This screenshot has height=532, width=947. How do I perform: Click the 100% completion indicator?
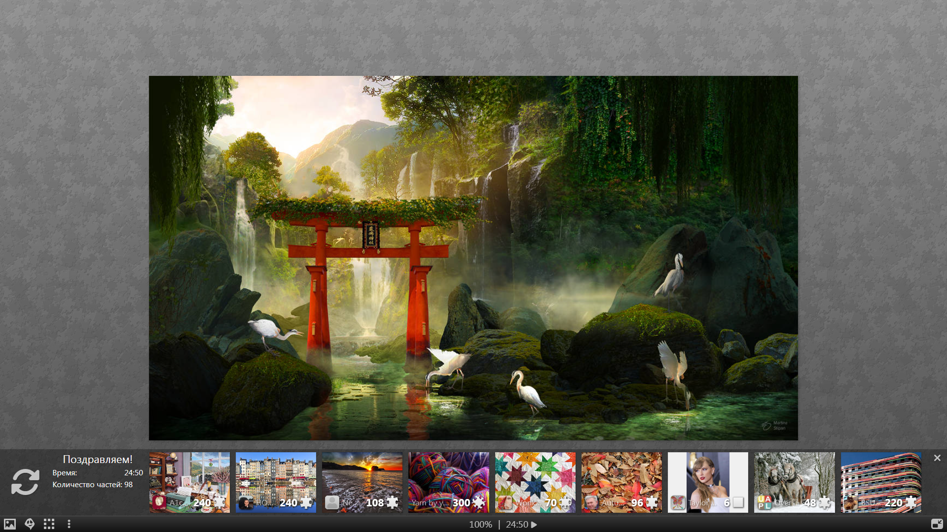click(x=480, y=525)
